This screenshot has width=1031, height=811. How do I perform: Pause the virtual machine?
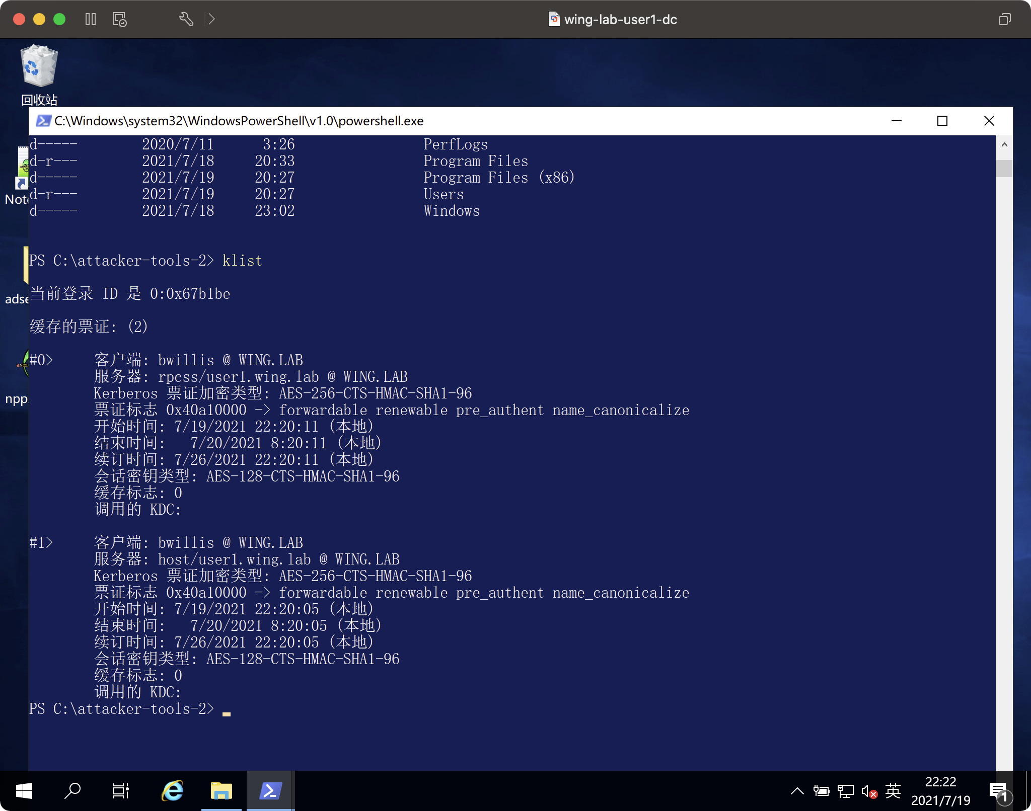(91, 19)
